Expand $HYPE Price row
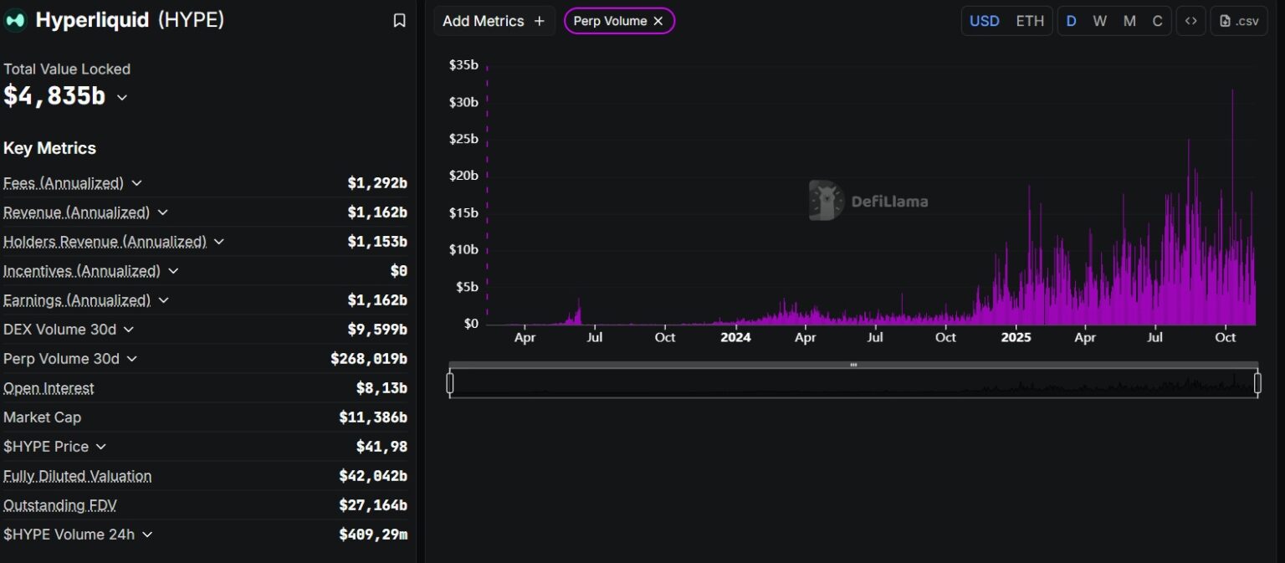This screenshot has height=563, width=1285. pos(101,447)
